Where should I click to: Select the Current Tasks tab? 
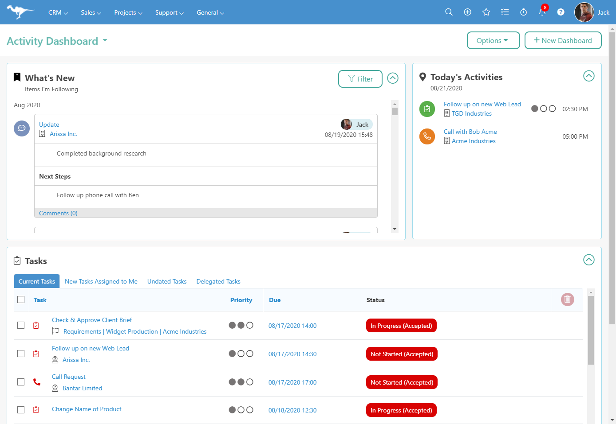pos(37,281)
